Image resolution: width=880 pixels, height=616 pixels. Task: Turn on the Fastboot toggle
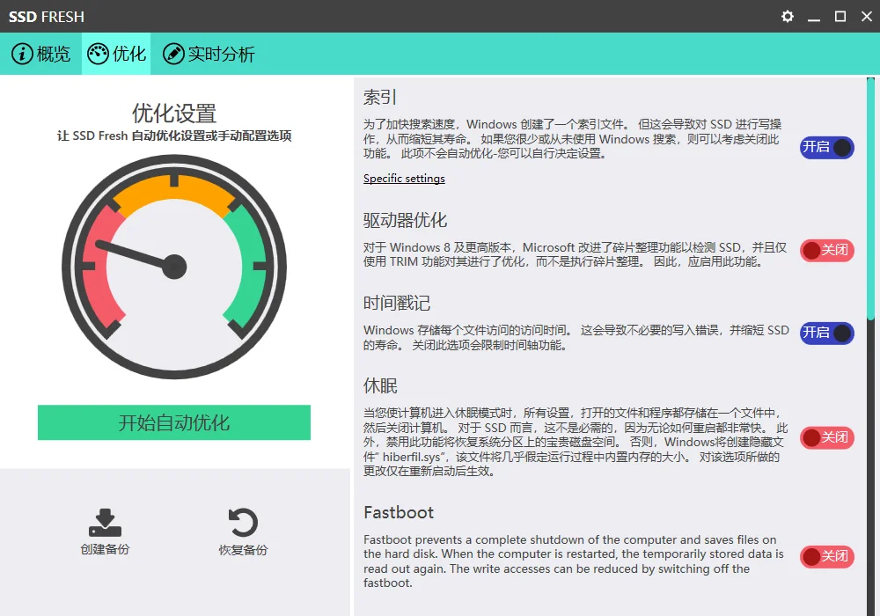pyautogui.click(x=826, y=557)
